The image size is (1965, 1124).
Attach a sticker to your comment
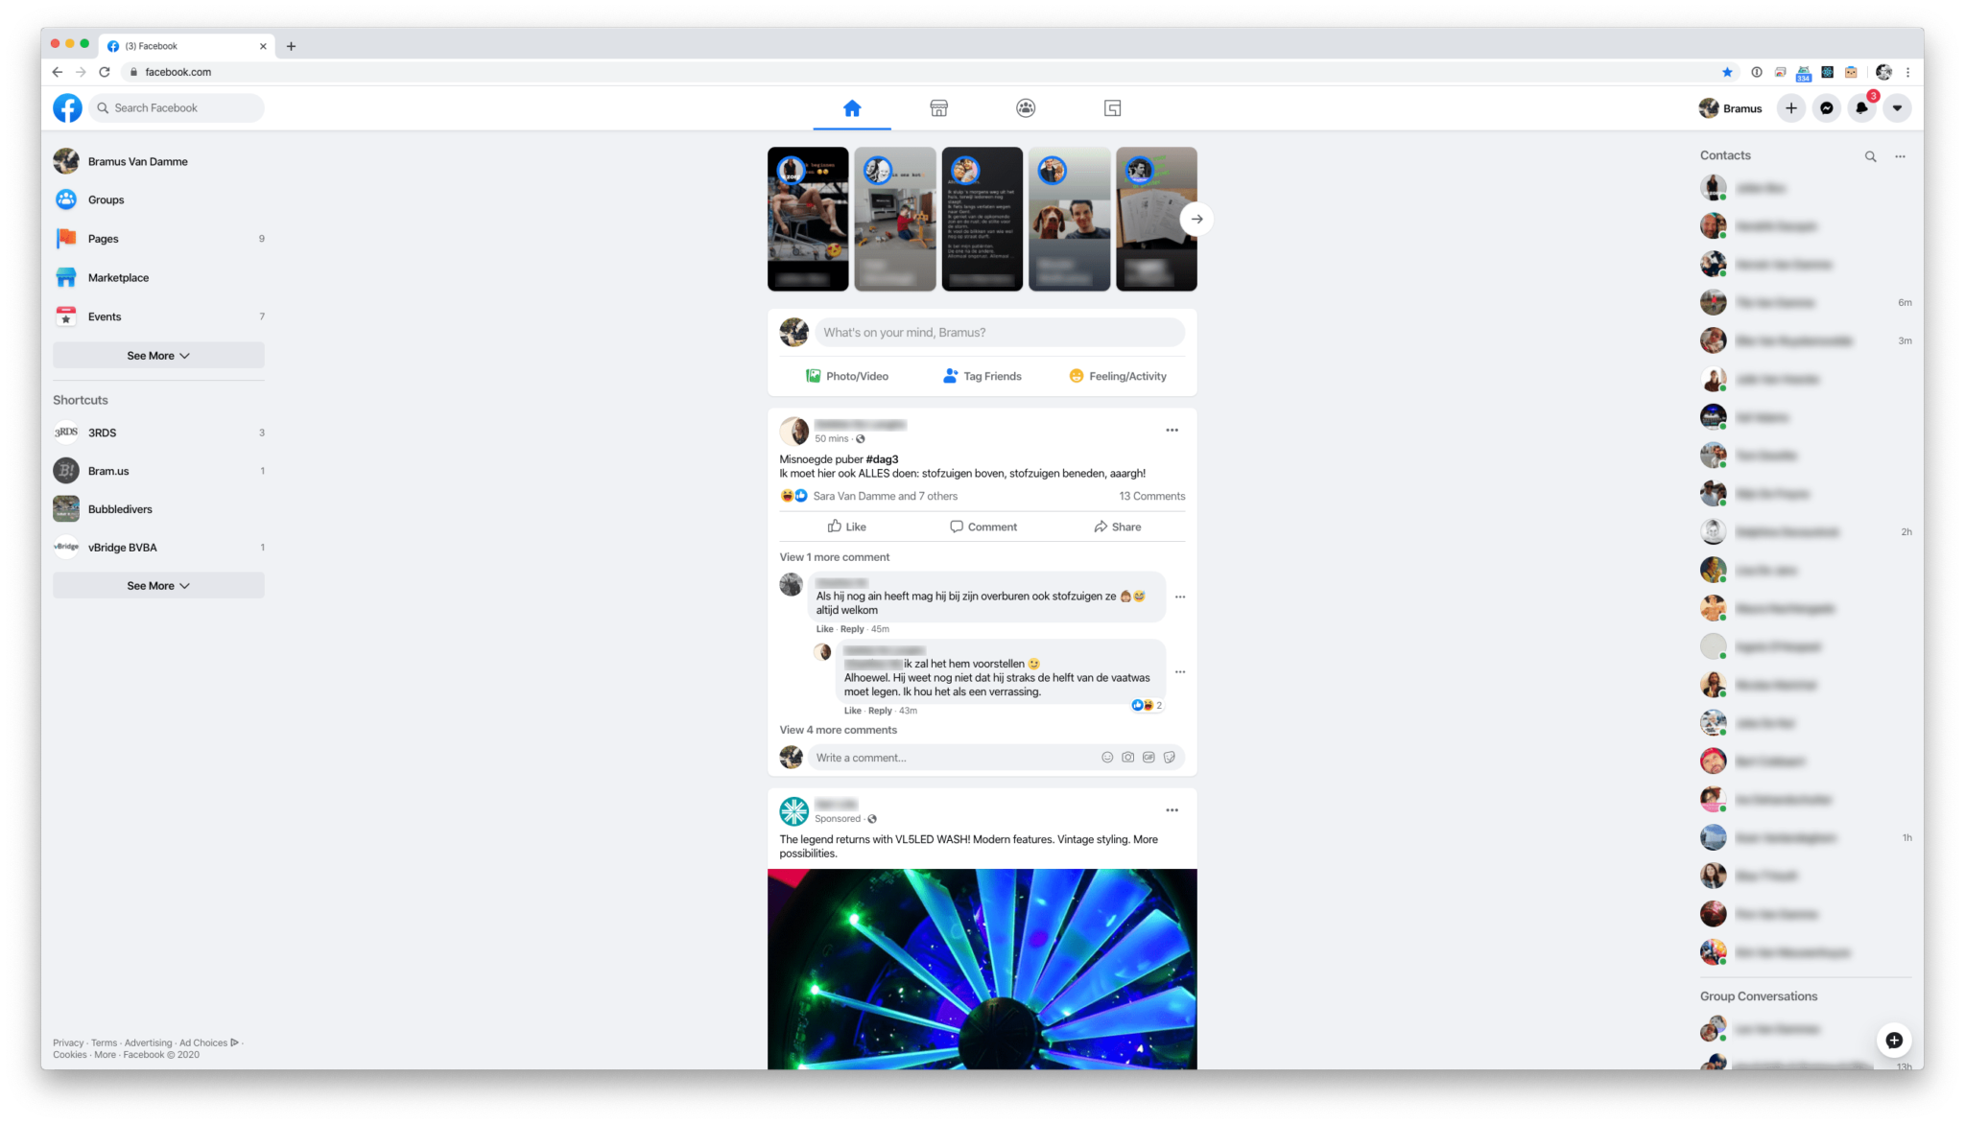1169,757
